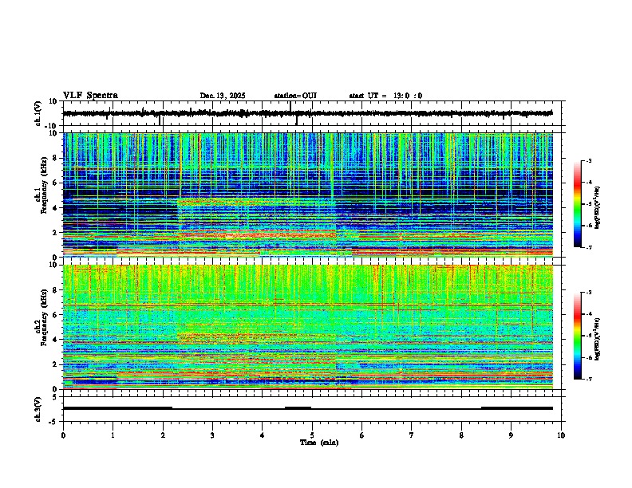Viewport: 632px width, 488px height.
Task: Click inside the ch.2 spectrogram panel
Action: [307, 327]
